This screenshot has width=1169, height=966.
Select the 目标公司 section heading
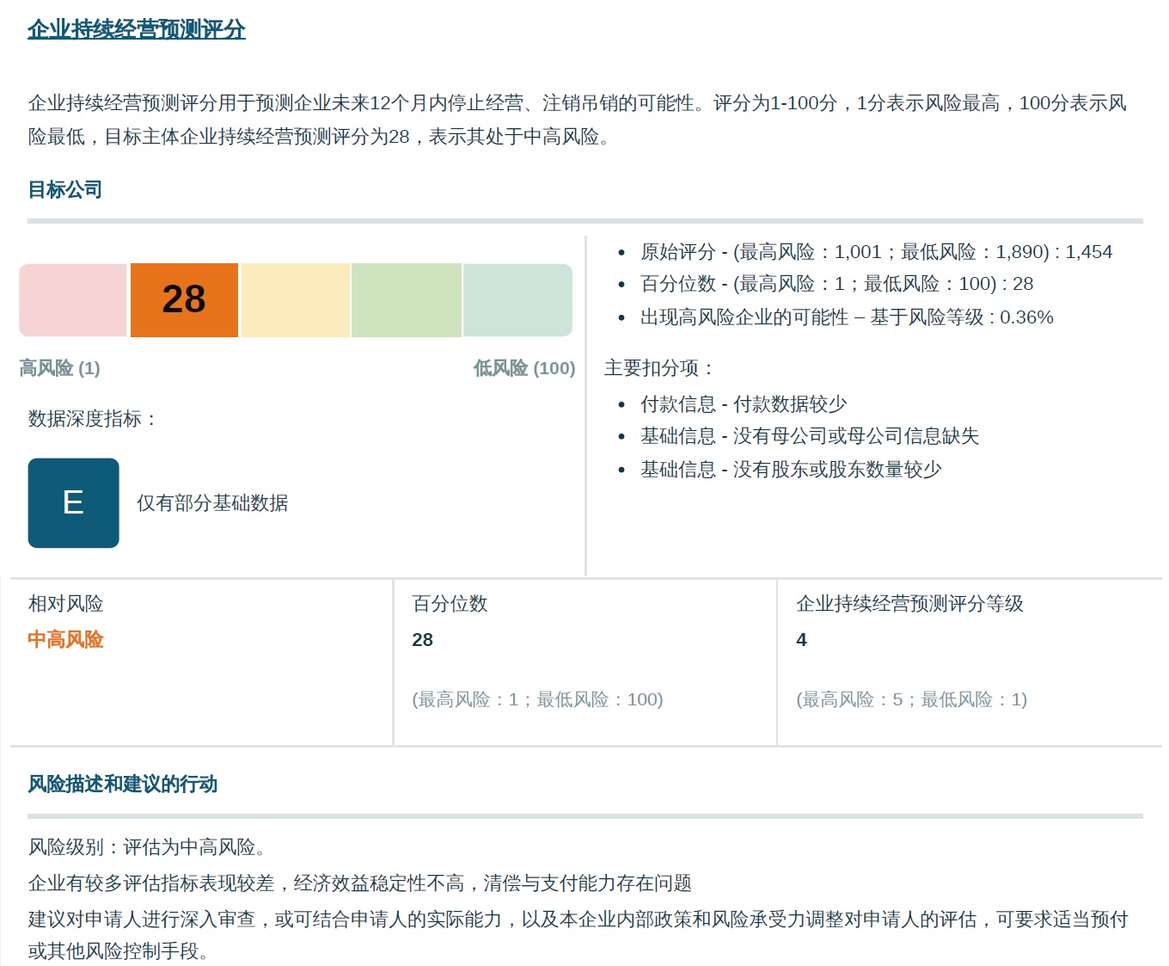pyautogui.click(x=65, y=189)
